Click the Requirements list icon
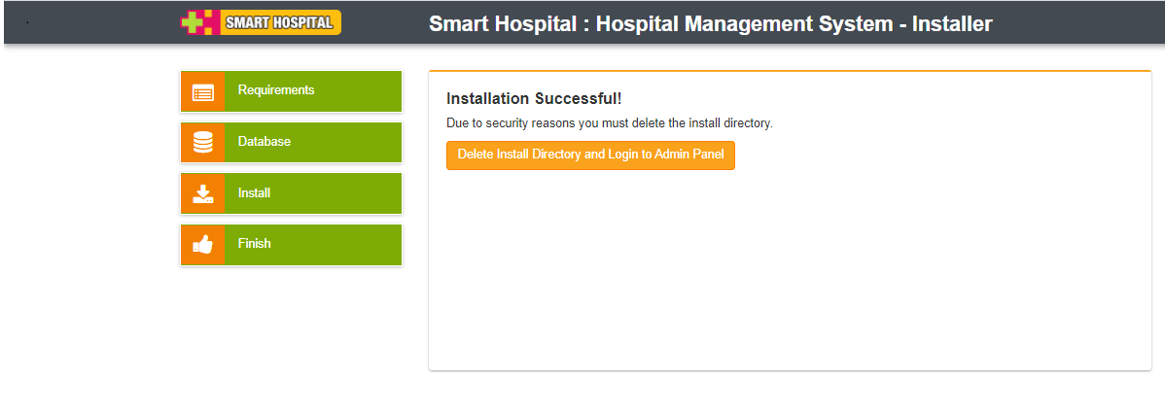Image resolution: width=1165 pixels, height=414 pixels. pyautogui.click(x=202, y=92)
